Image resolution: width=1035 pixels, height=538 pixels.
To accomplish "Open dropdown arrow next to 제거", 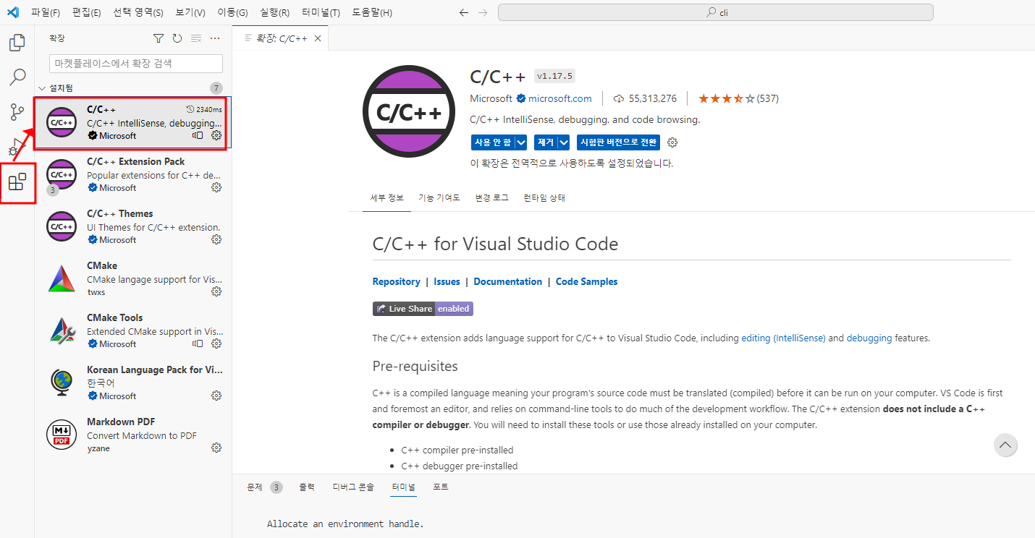I will (564, 142).
